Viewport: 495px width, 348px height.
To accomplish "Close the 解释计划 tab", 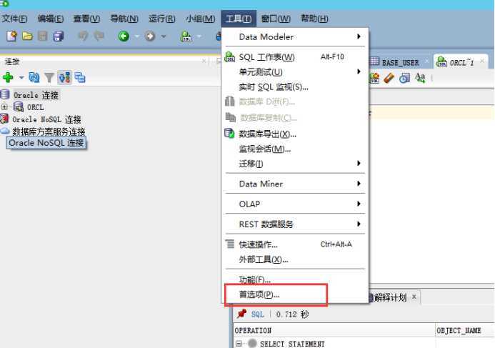I will click(414, 297).
